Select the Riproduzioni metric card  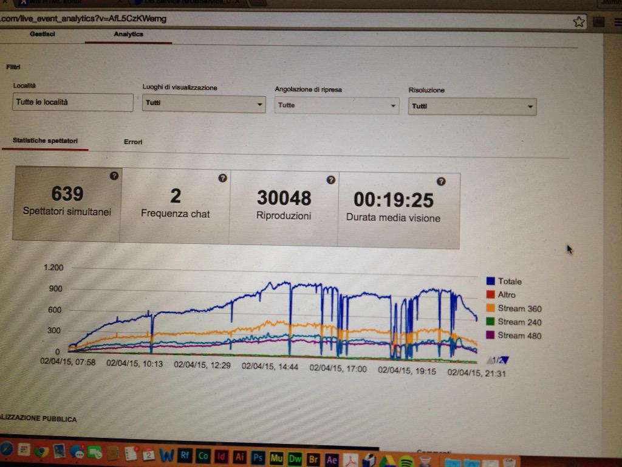coord(284,208)
